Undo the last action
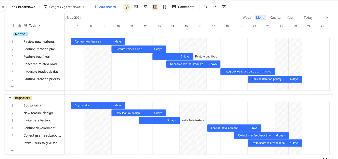The width and height of the screenshot is (338, 159). pos(205,7)
